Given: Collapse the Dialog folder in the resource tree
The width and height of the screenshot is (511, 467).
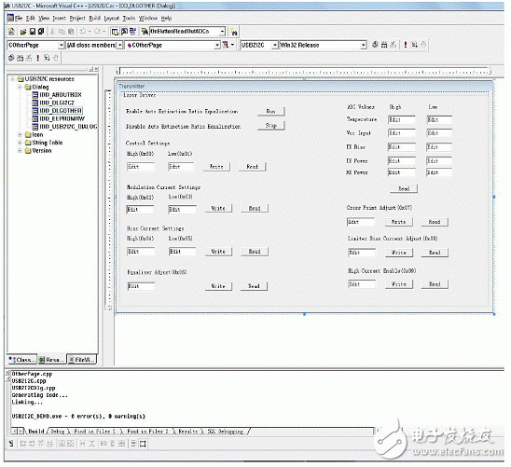Looking at the screenshot, I should point(20,87).
